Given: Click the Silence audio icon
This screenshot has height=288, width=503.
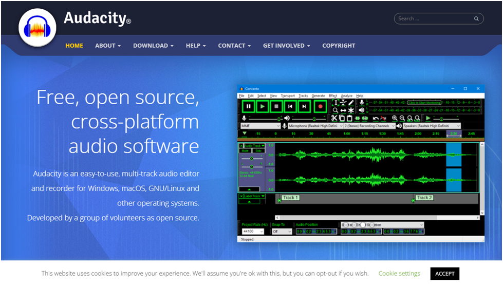Looking at the screenshot, I should [365, 118].
